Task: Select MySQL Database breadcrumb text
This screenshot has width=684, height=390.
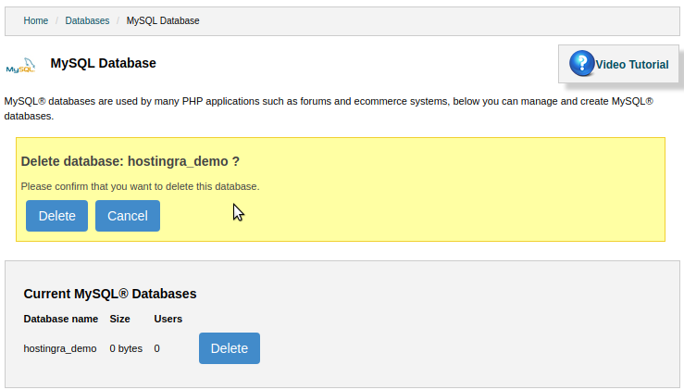Action: click(163, 20)
